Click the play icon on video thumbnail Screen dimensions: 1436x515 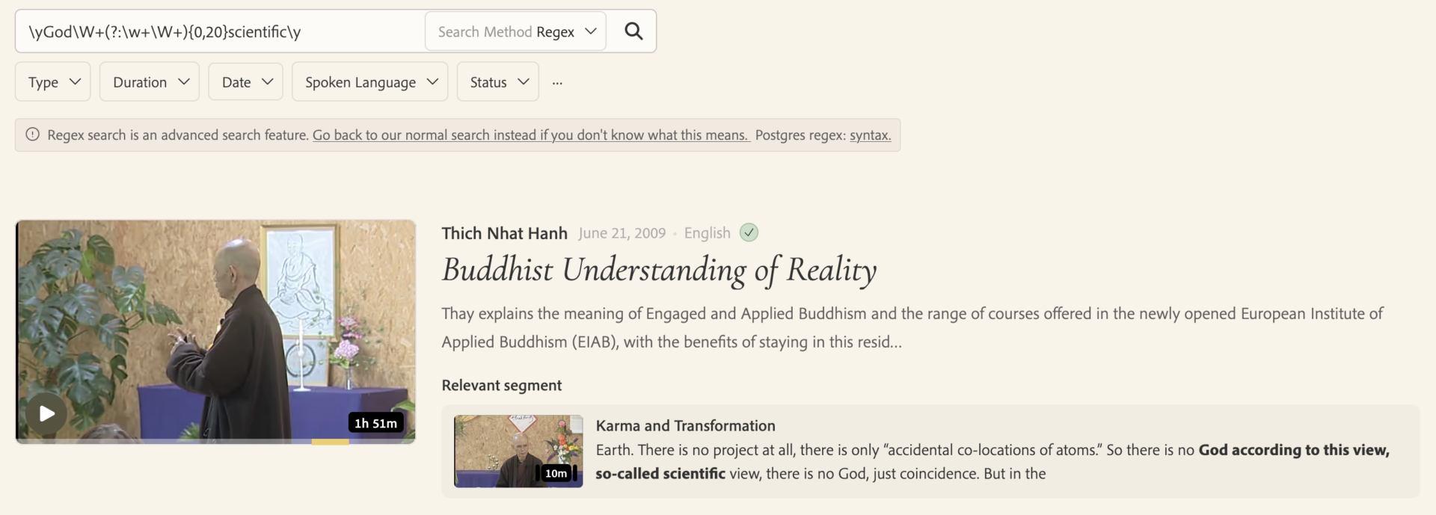(x=46, y=413)
